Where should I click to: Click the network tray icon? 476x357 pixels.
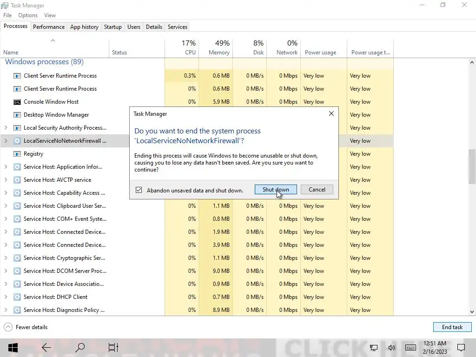374,348
